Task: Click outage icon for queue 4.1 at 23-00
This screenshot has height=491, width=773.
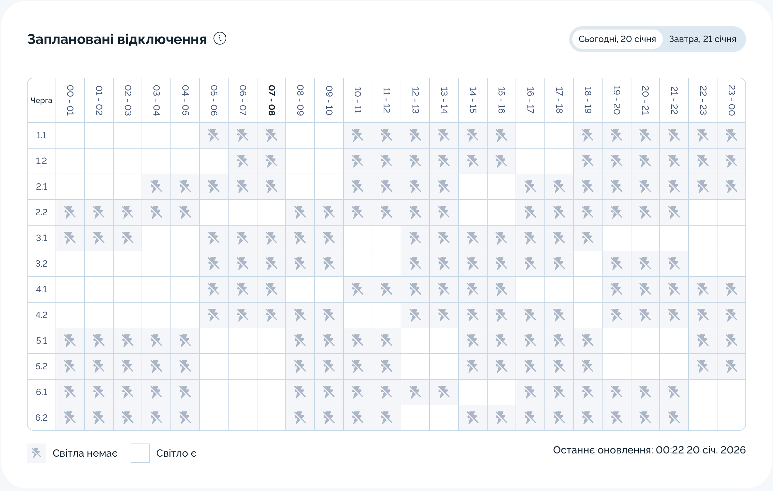Action: tap(731, 289)
